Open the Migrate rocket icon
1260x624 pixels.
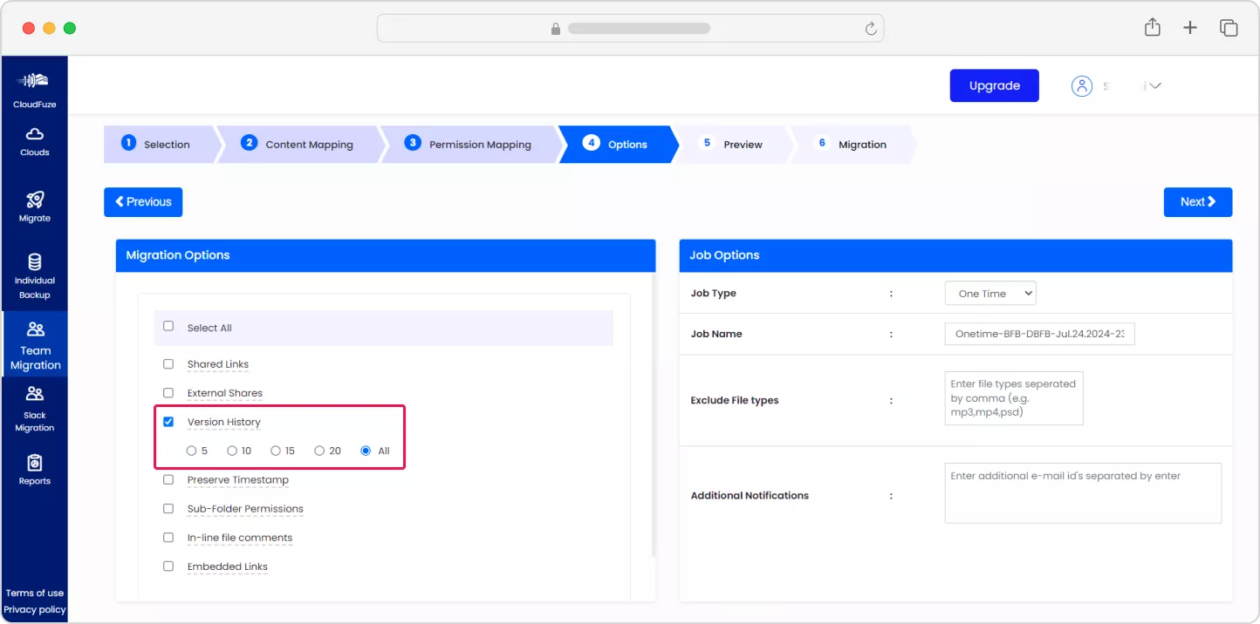[x=35, y=200]
